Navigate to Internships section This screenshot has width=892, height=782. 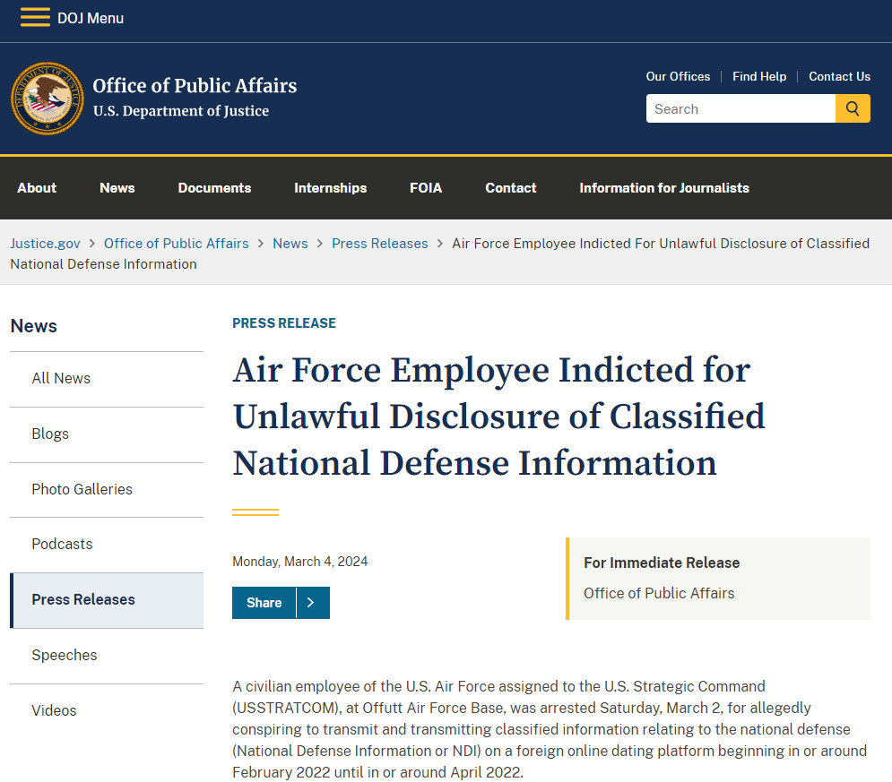coord(330,188)
